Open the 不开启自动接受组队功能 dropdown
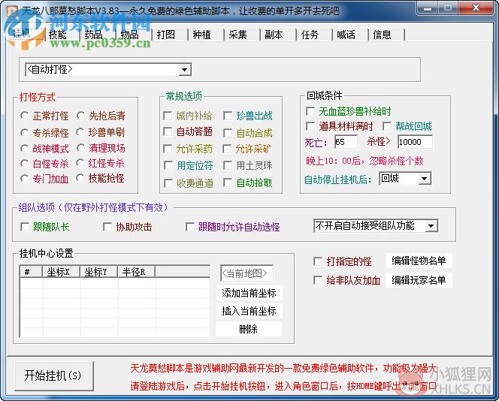Screen dimensions: 499x401 coord(431,226)
